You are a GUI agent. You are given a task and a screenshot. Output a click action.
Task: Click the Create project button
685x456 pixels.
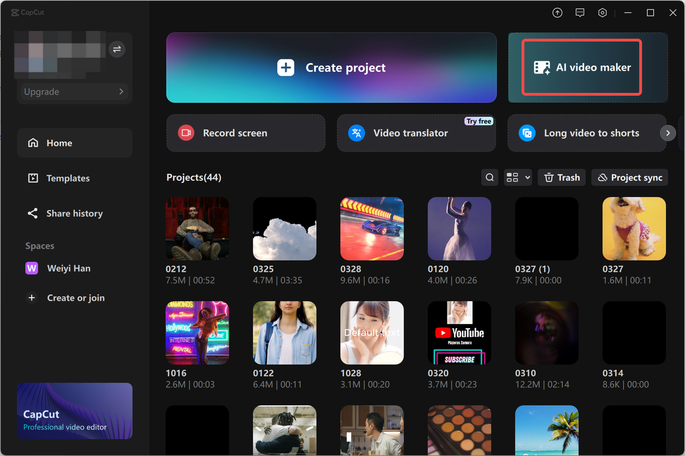click(x=331, y=67)
